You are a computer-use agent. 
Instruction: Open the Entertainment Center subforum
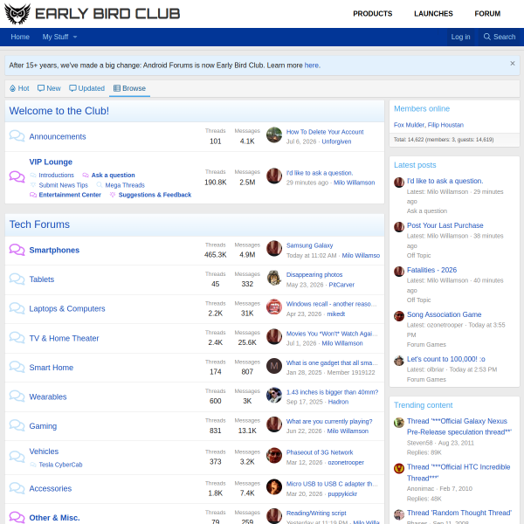point(70,195)
